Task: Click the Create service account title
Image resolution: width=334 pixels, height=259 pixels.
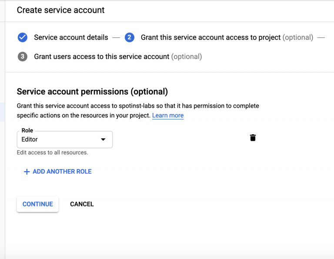Action: [x=60, y=10]
